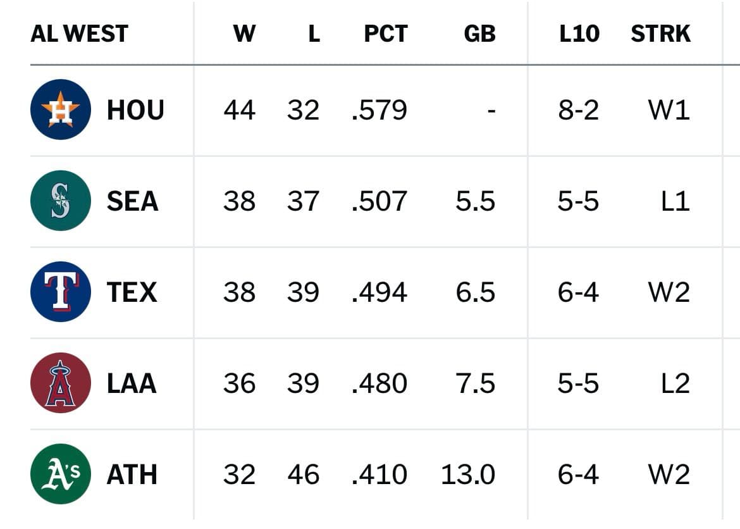Sort standings by W column header
This screenshot has width=740, height=529.
[x=244, y=34]
